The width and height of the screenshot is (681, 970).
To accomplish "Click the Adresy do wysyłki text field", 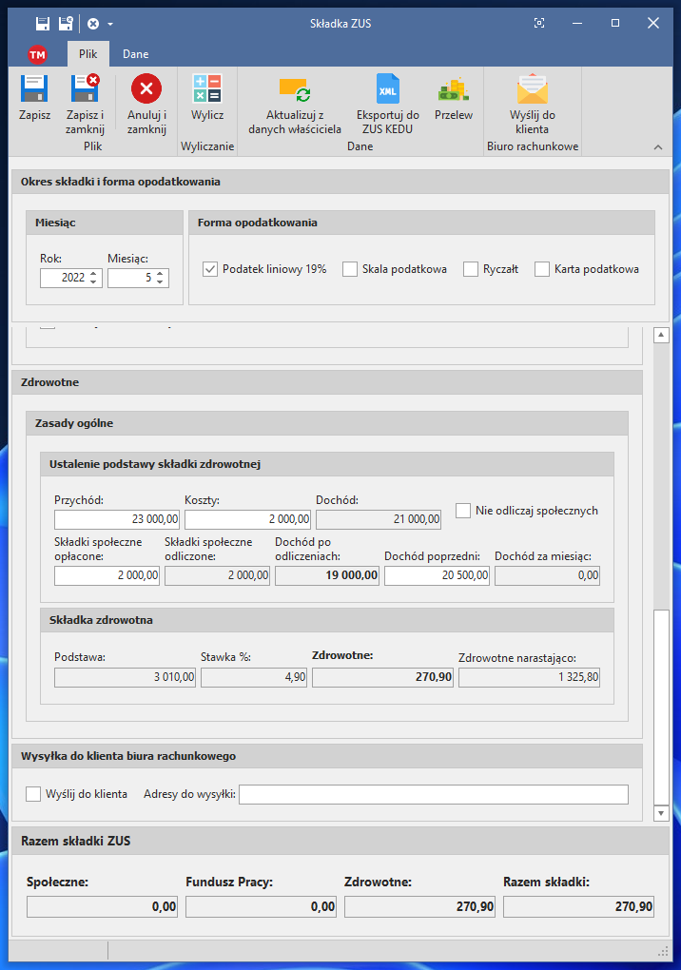I will pos(434,794).
